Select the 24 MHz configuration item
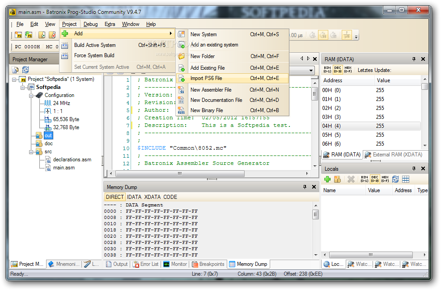Screen dimensions: 441x290 click(x=61, y=103)
